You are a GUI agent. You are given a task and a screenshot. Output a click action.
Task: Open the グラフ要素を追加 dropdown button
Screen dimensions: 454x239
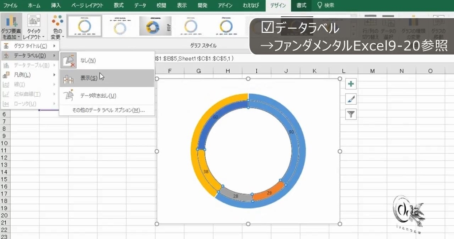[11, 27]
